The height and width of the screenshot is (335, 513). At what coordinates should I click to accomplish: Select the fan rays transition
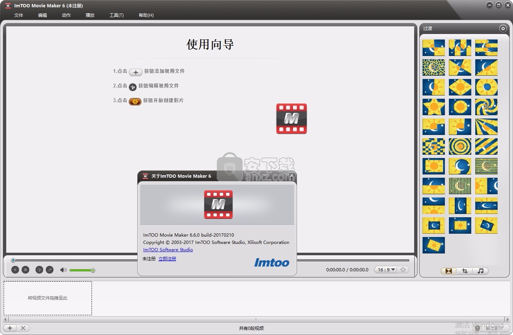click(x=486, y=127)
